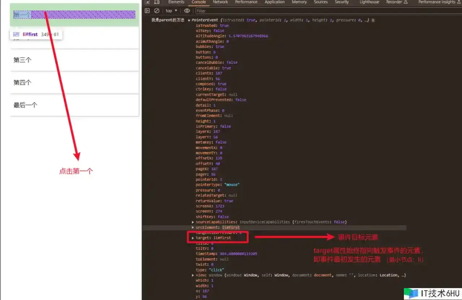The width and height of the screenshot is (462, 300).
Task: Click the highlighted first list item 第一个
Action: point(74,15)
